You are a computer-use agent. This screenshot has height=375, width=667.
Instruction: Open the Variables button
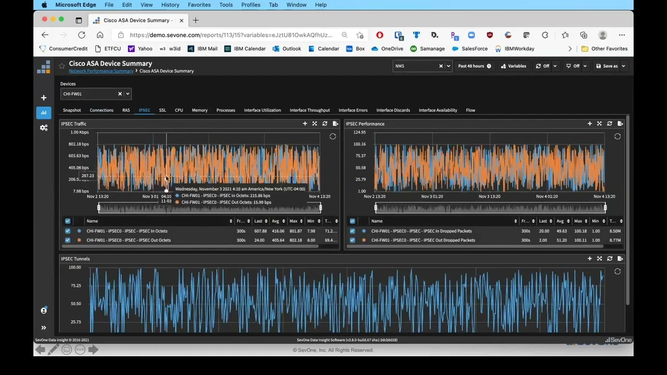[514, 66]
